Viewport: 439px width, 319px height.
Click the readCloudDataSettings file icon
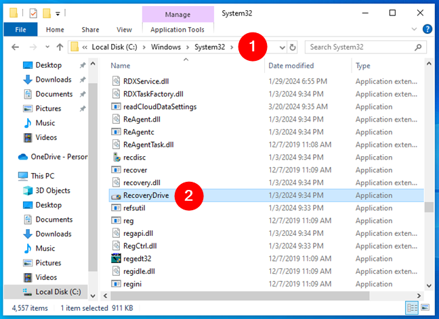point(116,107)
